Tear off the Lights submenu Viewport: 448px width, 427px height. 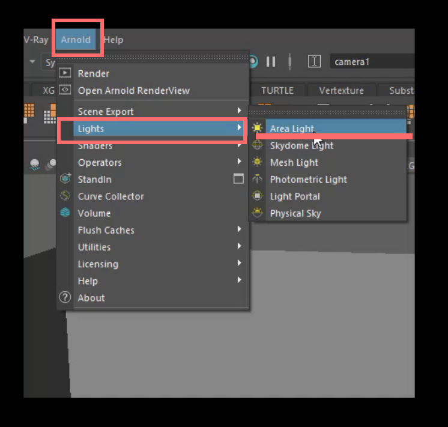click(327, 112)
